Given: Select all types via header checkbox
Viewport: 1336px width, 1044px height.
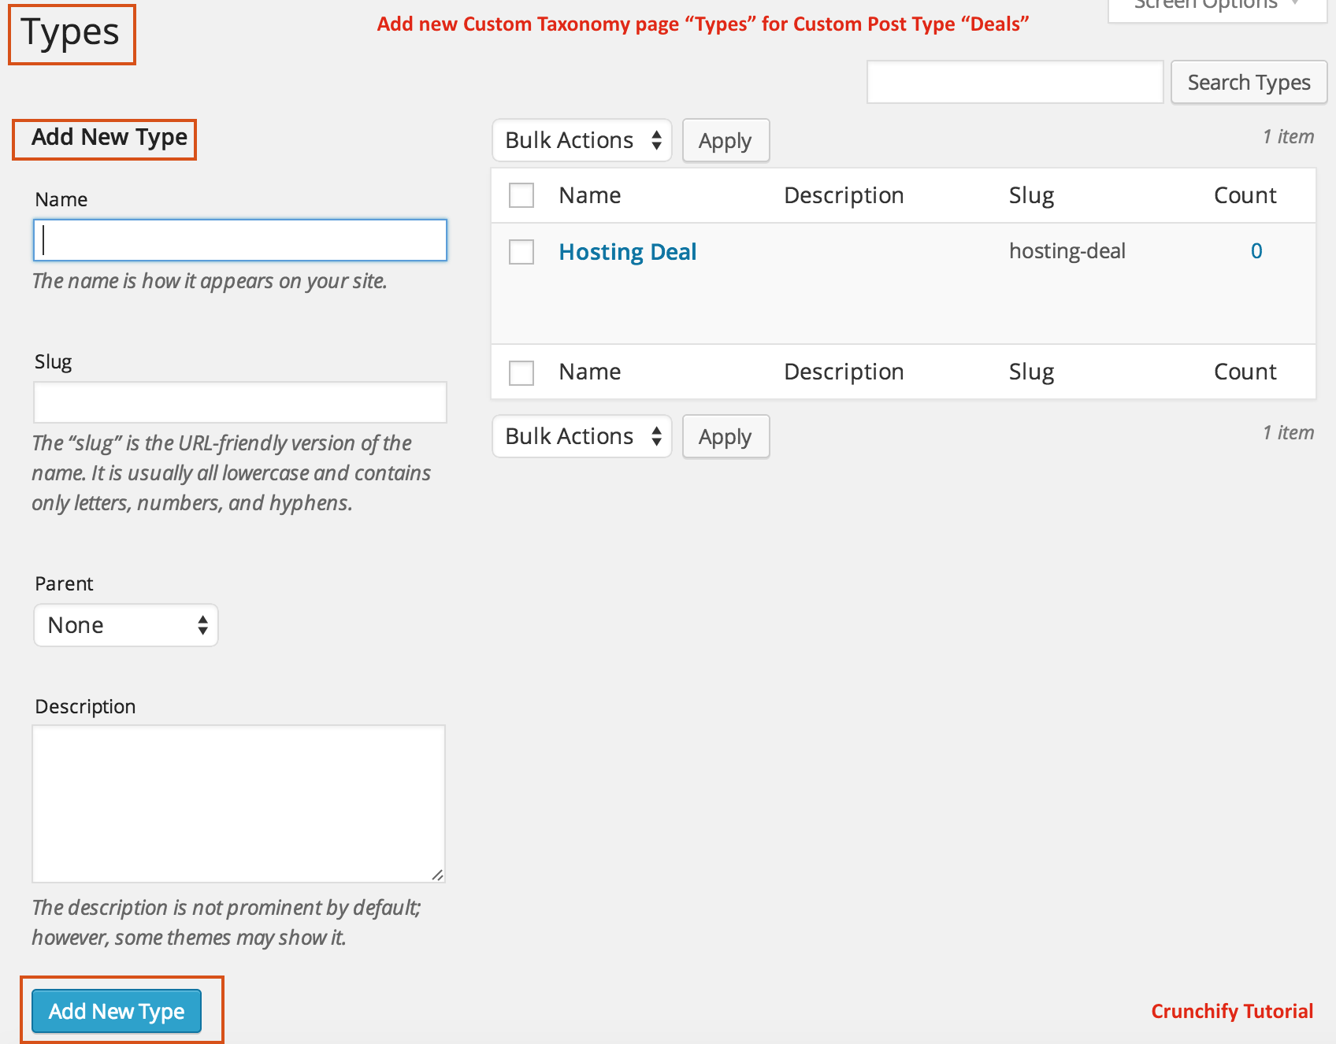Looking at the screenshot, I should tap(521, 195).
